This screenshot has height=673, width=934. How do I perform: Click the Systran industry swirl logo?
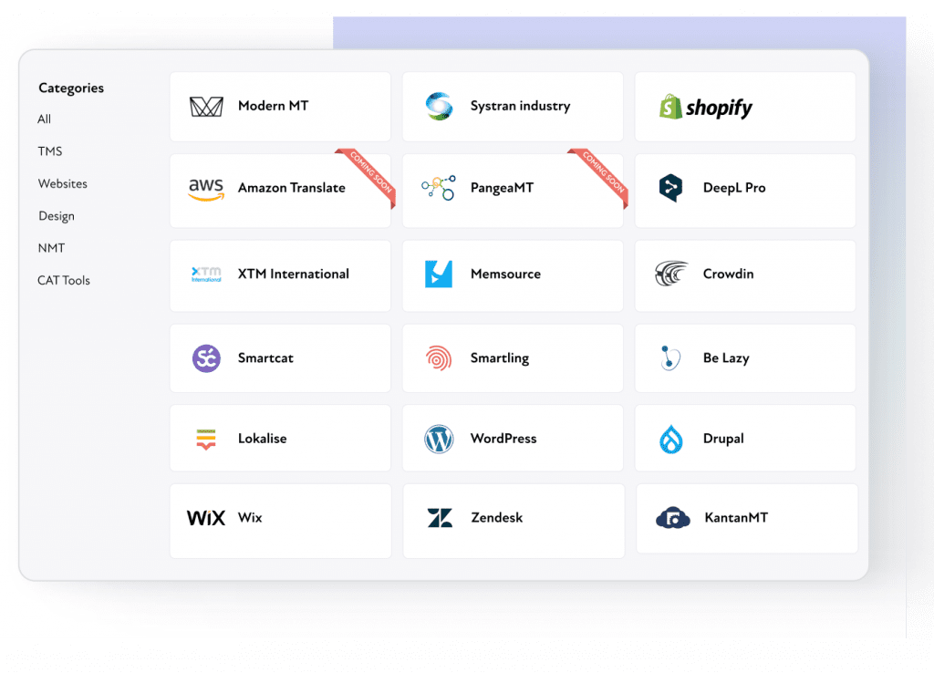[x=439, y=107]
